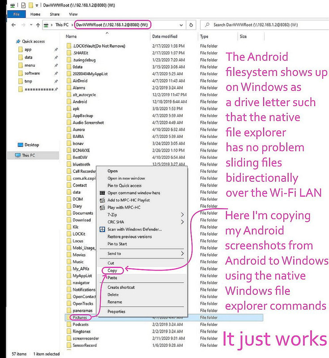Click the Refresh button beside address bar
The height and width of the screenshot is (358, 329).
pos(191,25)
